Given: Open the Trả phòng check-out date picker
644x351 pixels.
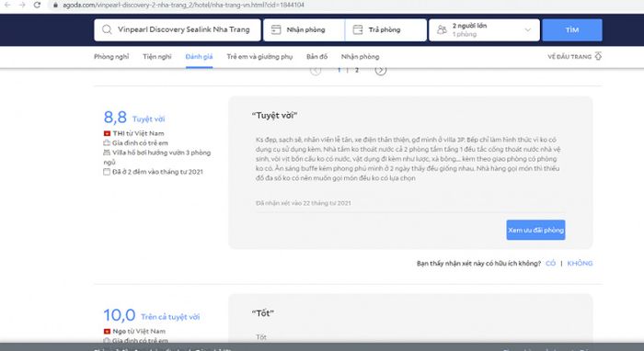Looking at the screenshot, I should click(x=385, y=30).
